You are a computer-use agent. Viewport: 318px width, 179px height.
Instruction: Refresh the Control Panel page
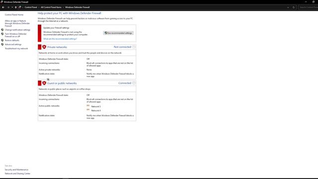294,7
